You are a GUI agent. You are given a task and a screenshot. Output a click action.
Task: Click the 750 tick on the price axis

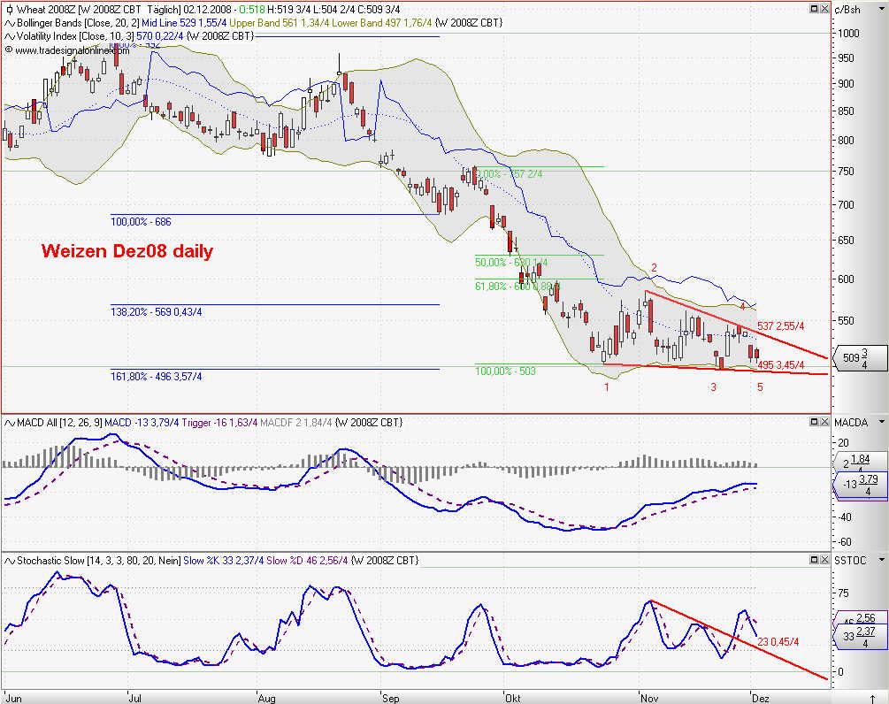click(846, 172)
